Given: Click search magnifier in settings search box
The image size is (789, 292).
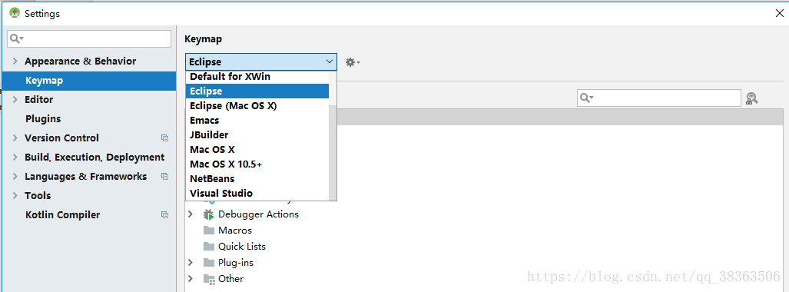Looking at the screenshot, I should click(x=17, y=38).
